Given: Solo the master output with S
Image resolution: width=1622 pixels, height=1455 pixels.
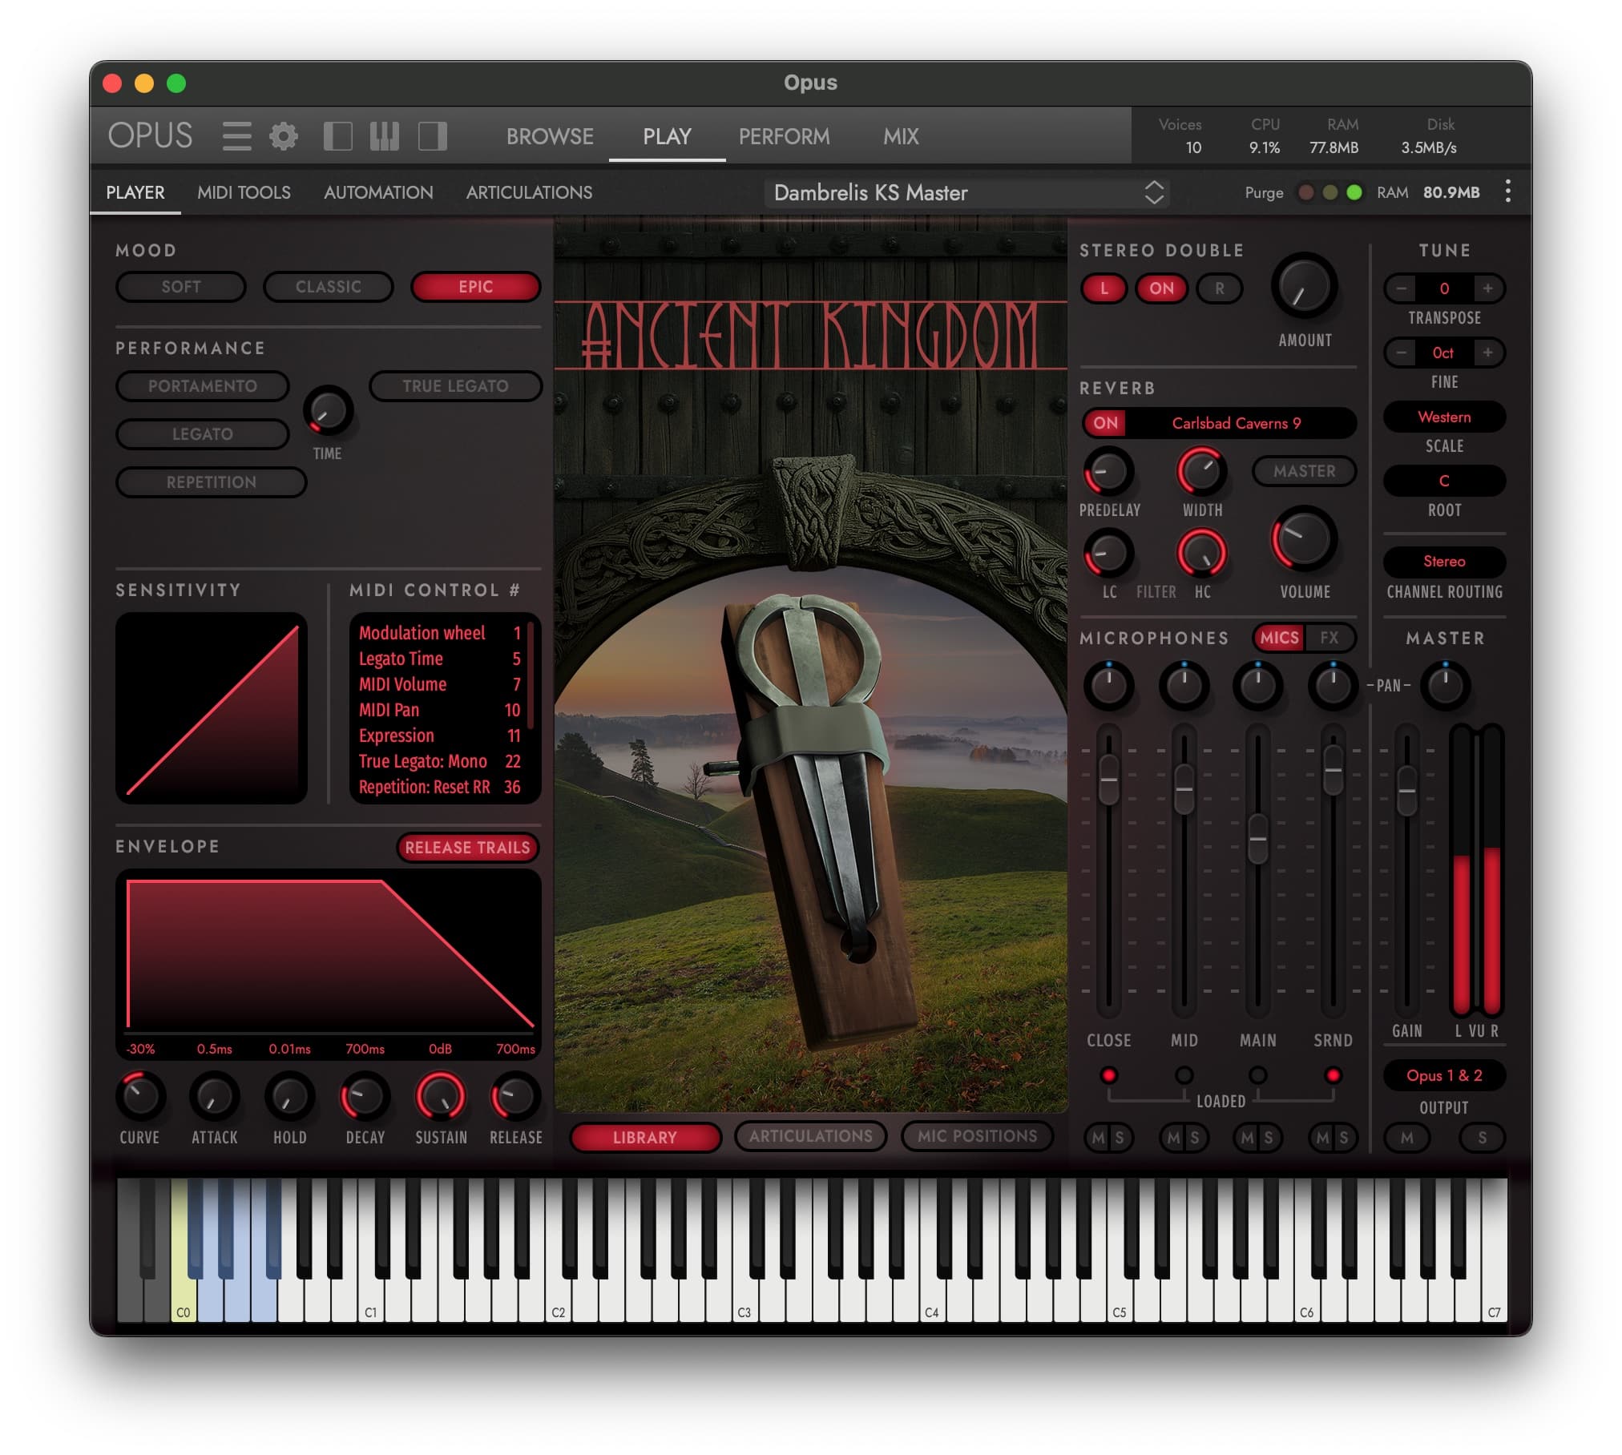Looking at the screenshot, I should click(1482, 1138).
